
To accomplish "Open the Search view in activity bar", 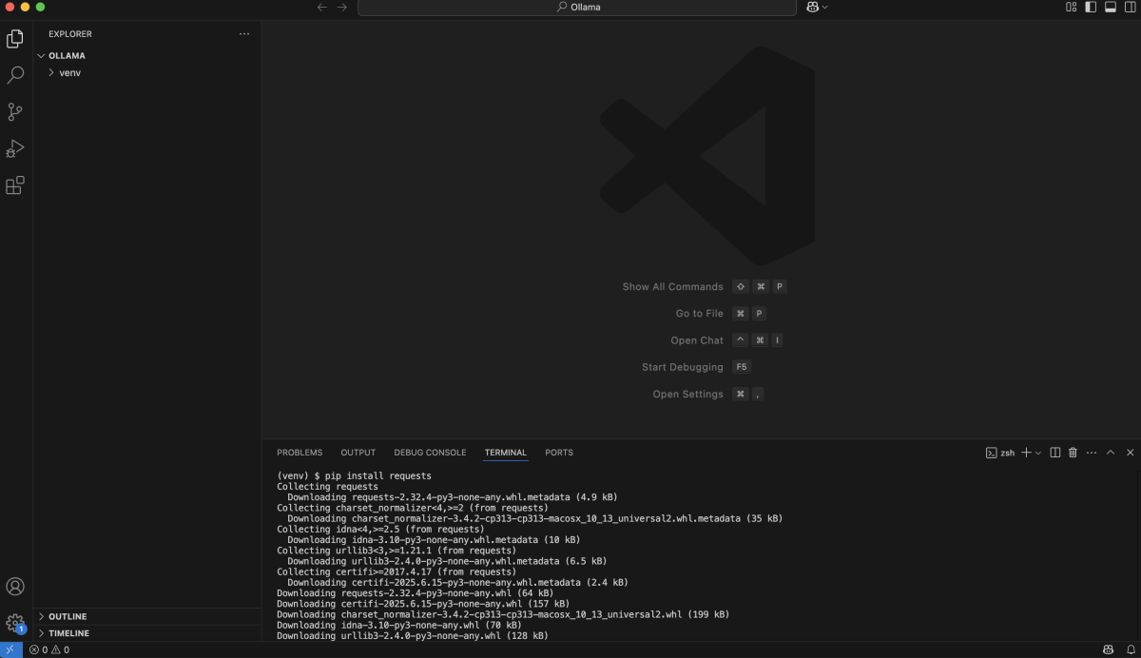I will point(15,75).
